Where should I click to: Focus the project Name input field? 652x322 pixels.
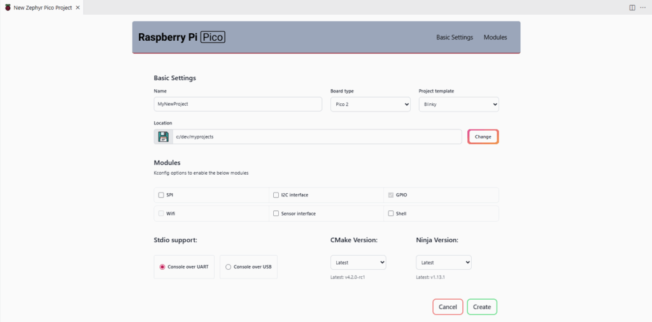pyautogui.click(x=237, y=104)
